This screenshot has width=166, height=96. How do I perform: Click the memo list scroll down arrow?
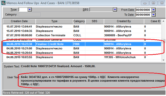pos(163,60)
